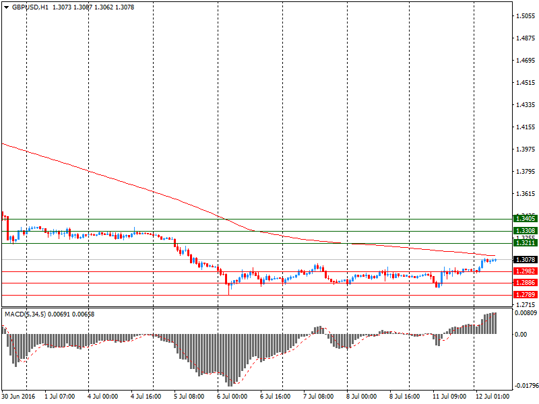This screenshot has height=404, width=539.
Task: Select the 1.2982 red support level label
Action: click(526, 271)
